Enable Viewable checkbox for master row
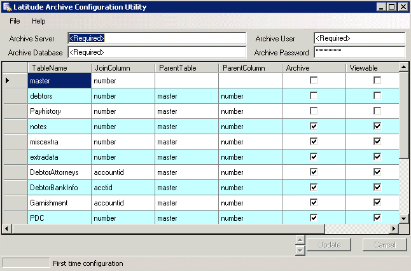Viewport: 411px width, 271px height. tap(377, 80)
